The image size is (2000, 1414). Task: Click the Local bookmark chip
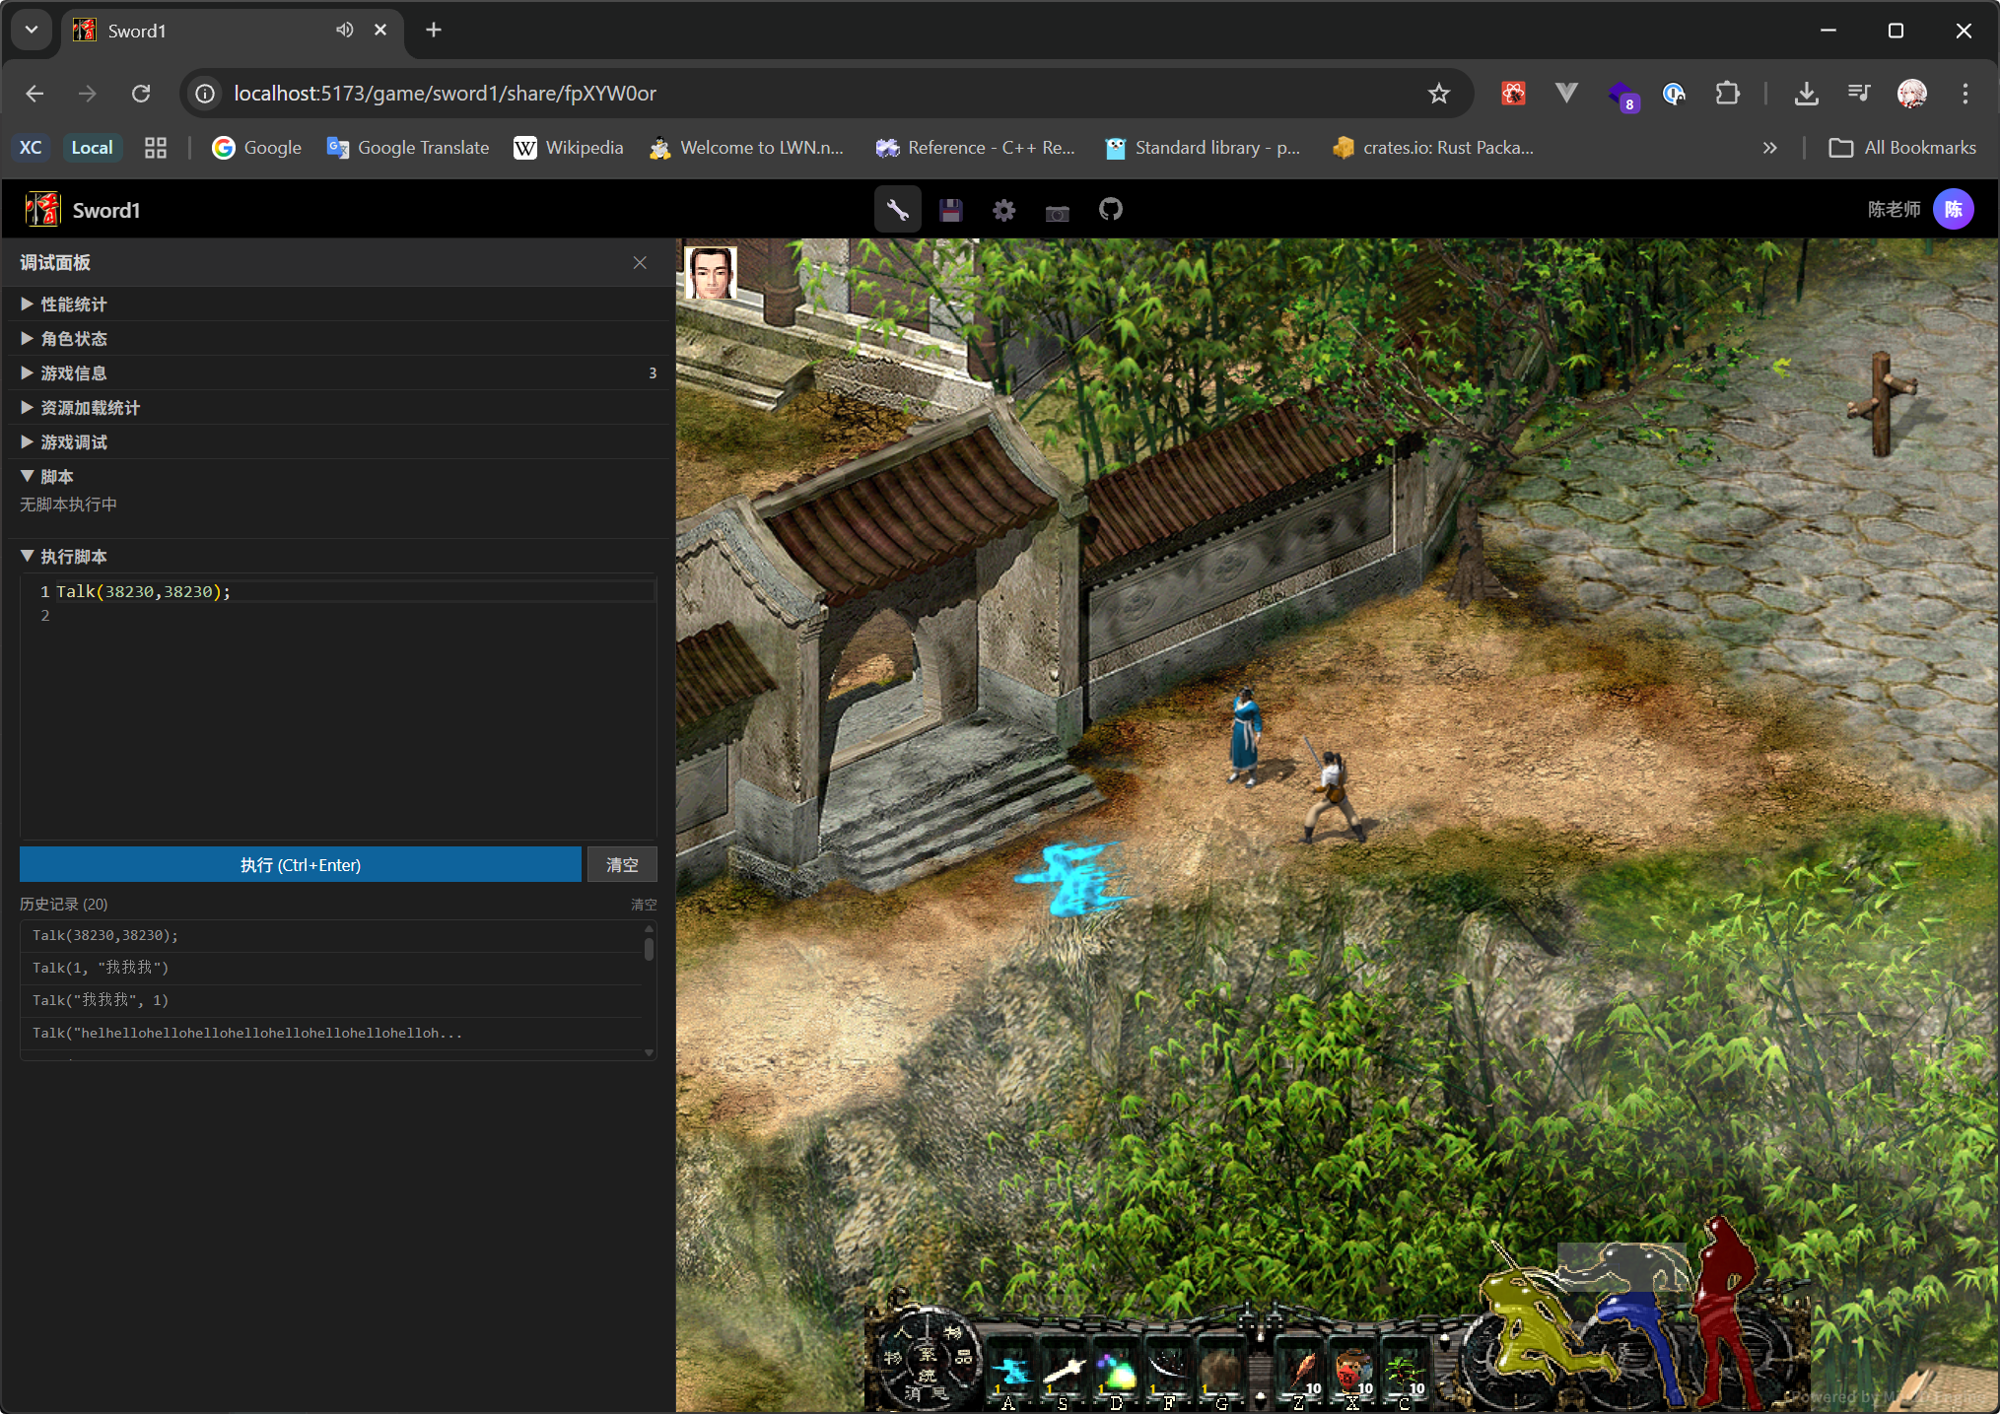92,148
